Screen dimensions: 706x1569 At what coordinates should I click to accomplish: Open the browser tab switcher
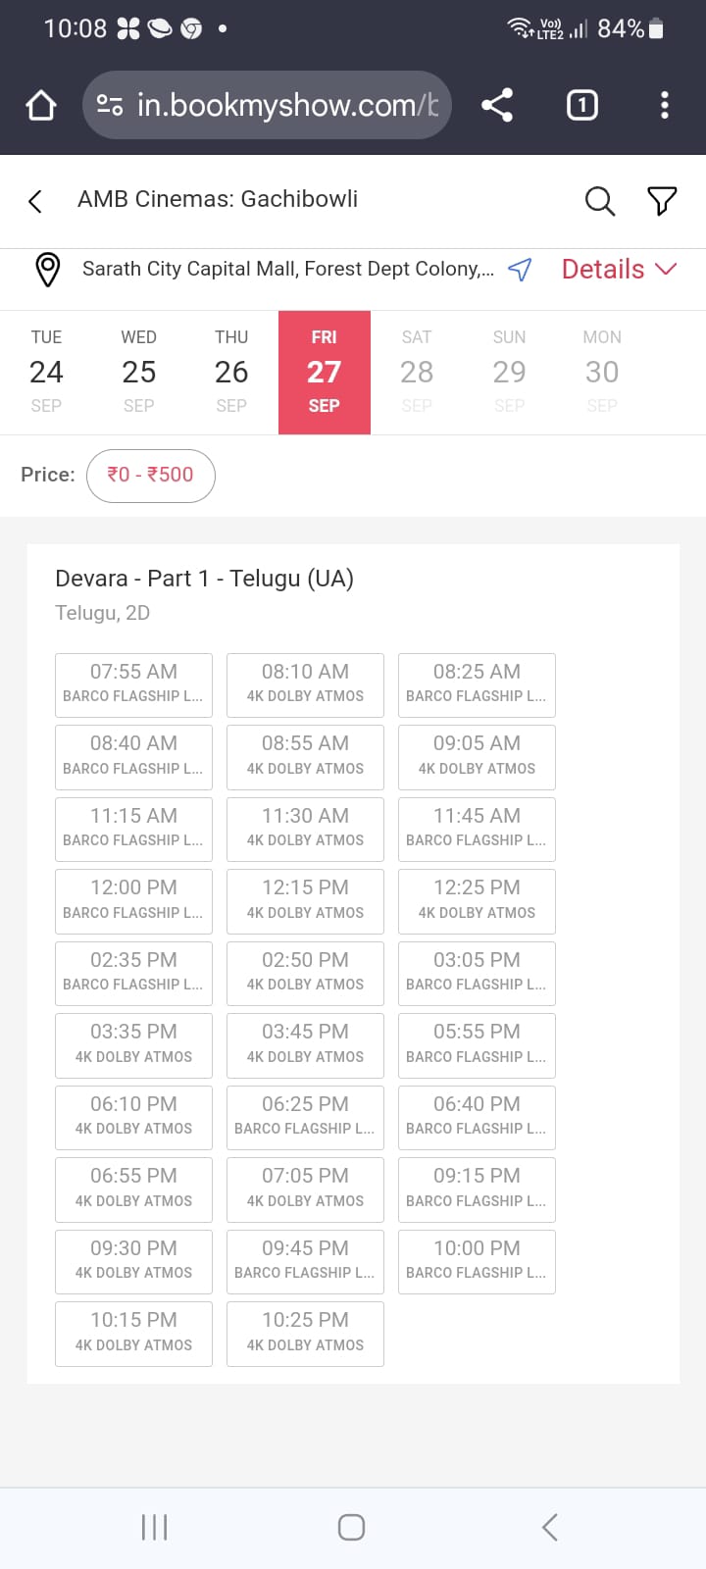pyautogui.click(x=581, y=105)
